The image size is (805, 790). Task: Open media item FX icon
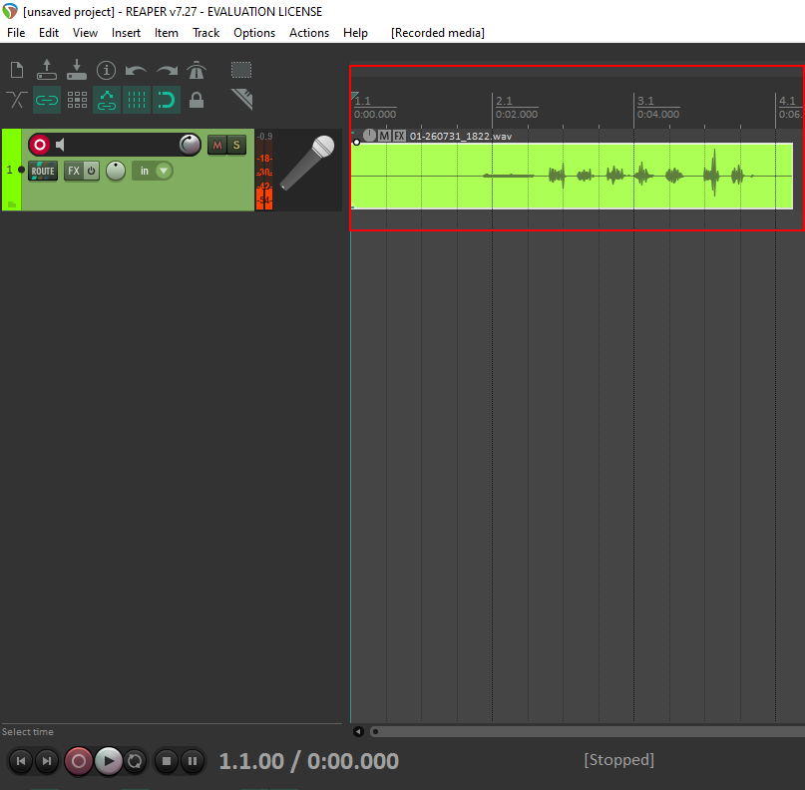(x=399, y=136)
